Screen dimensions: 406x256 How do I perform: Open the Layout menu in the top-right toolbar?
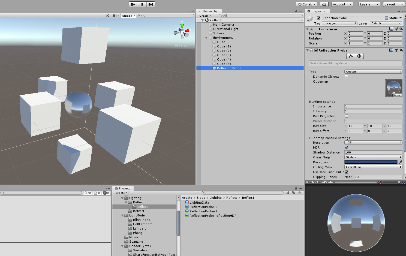pos(393,4)
